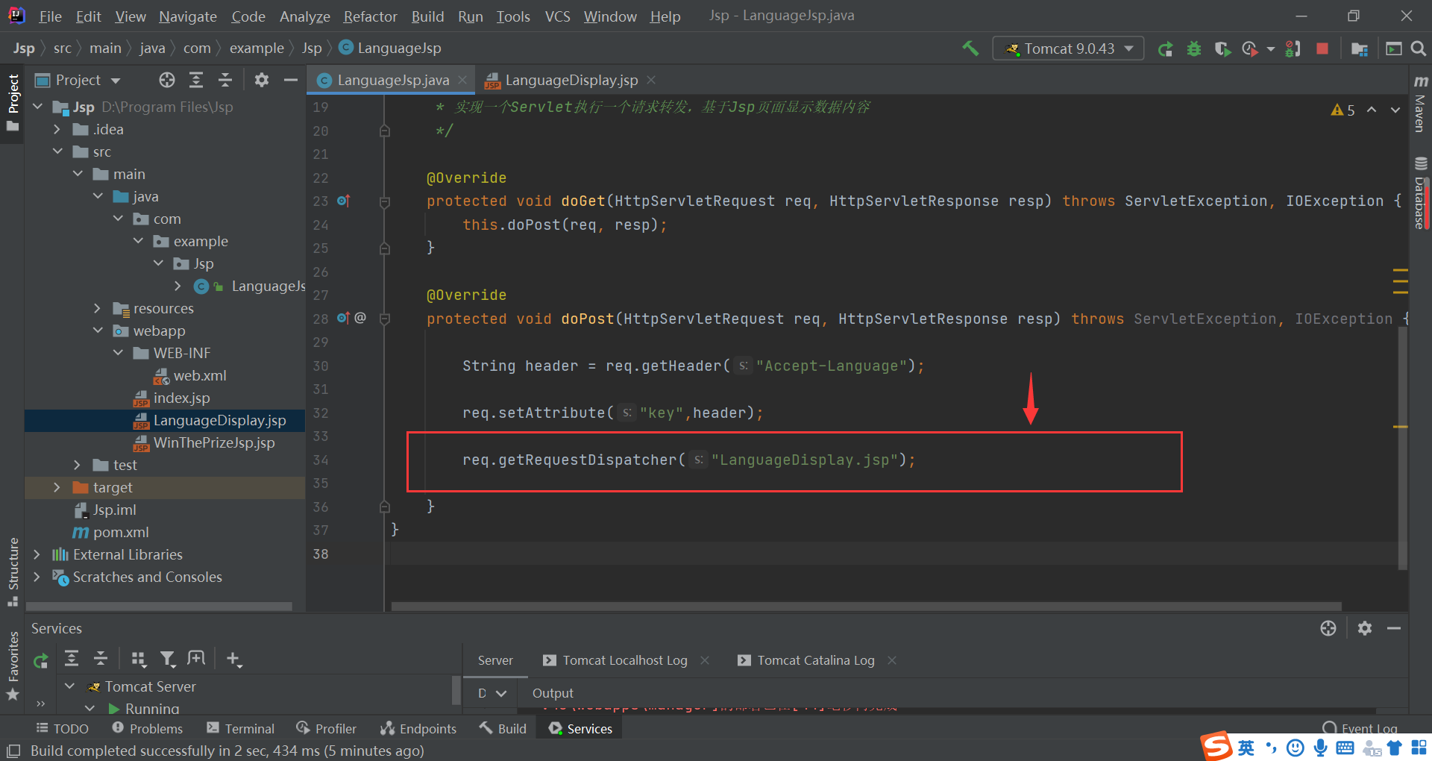Click the Search Everywhere magnifier

(1419, 48)
